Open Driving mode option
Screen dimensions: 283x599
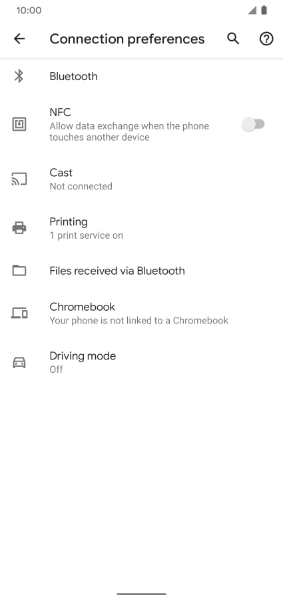click(x=141, y=362)
